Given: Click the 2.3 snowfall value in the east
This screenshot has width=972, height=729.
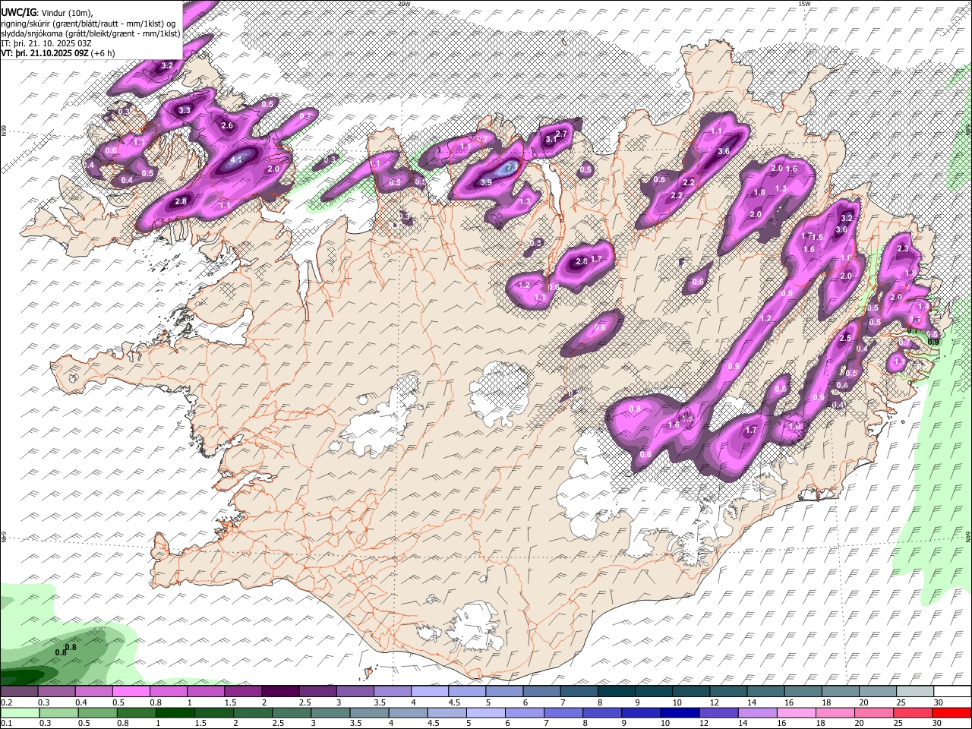Looking at the screenshot, I should (903, 248).
